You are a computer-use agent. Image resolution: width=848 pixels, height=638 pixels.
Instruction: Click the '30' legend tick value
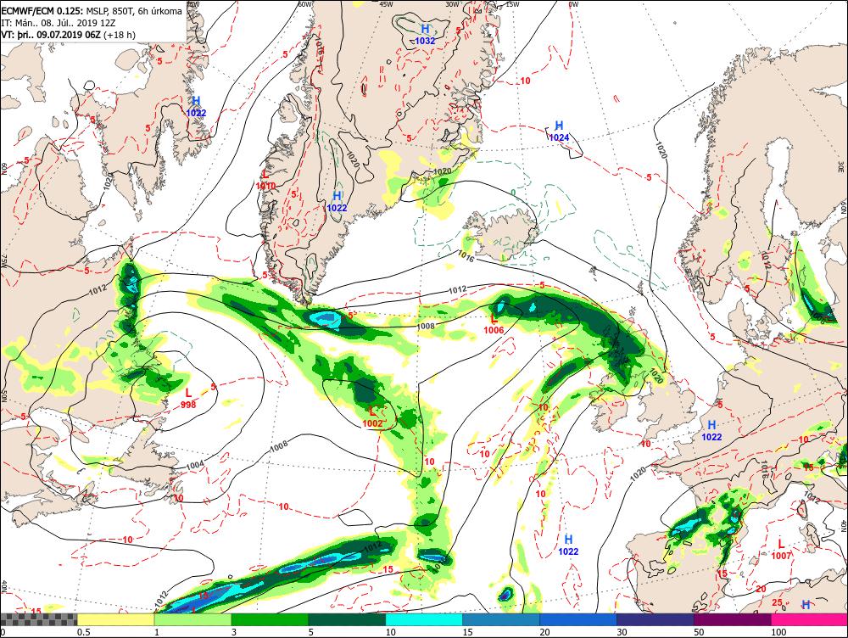pyautogui.click(x=622, y=632)
